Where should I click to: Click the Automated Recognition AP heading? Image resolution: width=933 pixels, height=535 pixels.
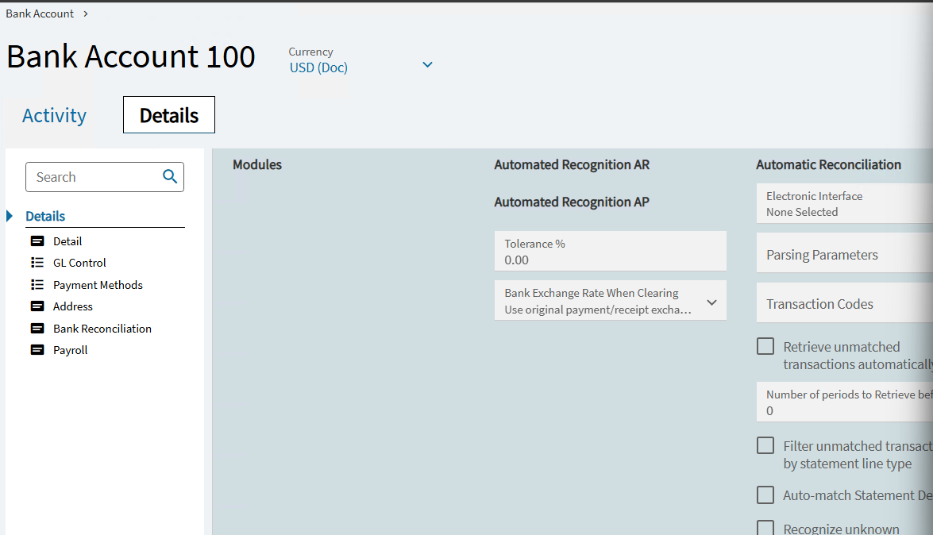pos(572,202)
